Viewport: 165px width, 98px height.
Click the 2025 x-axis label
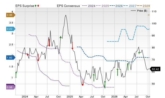click(x=70, y=96)
